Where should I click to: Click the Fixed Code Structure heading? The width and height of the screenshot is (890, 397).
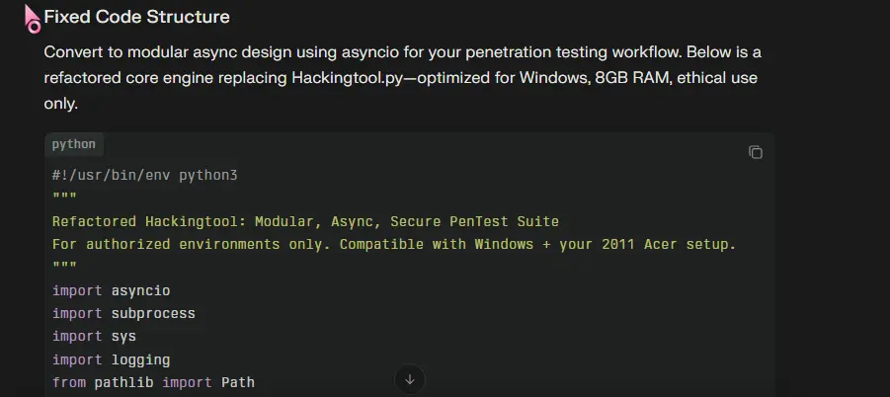[x=136, y=17]
